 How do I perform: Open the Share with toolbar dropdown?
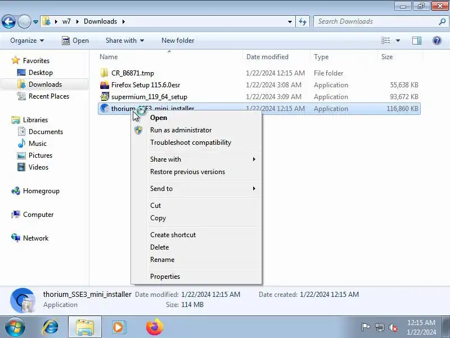click(x=124, y=41)
